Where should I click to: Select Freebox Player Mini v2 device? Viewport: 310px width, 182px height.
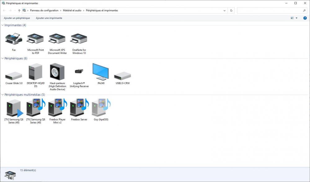click(58, 108)
